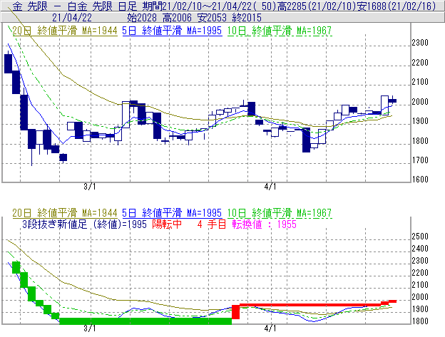Click the open price '始2028'
The width and height of the screenshot is (445, 337).
(x=142, y=18)
